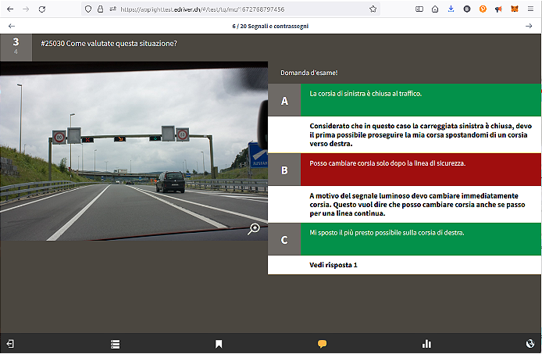Viewport: 542px width, 354px height.
Task: Select answer B about the safety line
Action: click(x=421, y=170)
